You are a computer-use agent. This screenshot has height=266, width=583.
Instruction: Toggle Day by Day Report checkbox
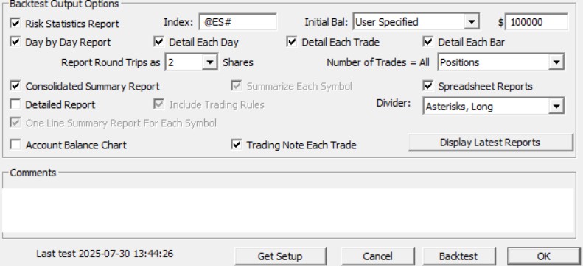click(x=15, y=41)
